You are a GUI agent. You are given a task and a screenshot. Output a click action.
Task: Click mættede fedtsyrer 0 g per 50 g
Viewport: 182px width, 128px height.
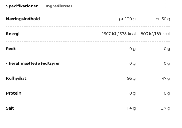point(167,64)
